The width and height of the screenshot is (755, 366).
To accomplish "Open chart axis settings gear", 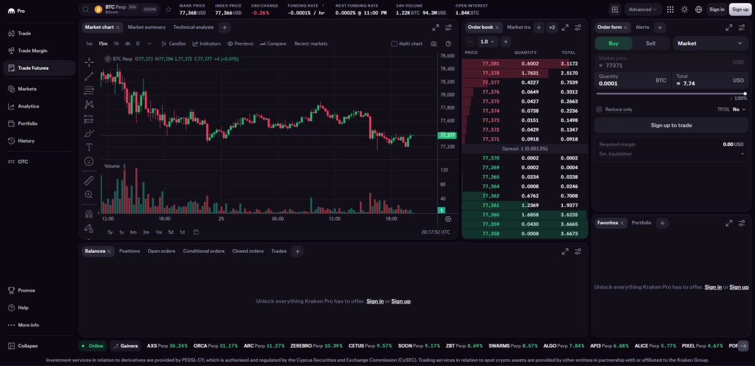I will 448,219.
